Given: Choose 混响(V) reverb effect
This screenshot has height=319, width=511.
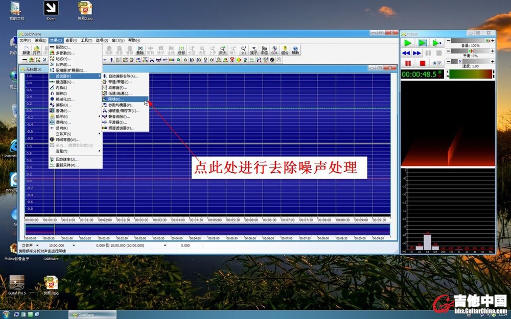Looking at the screenshot, I should click(x=75, y=122).
